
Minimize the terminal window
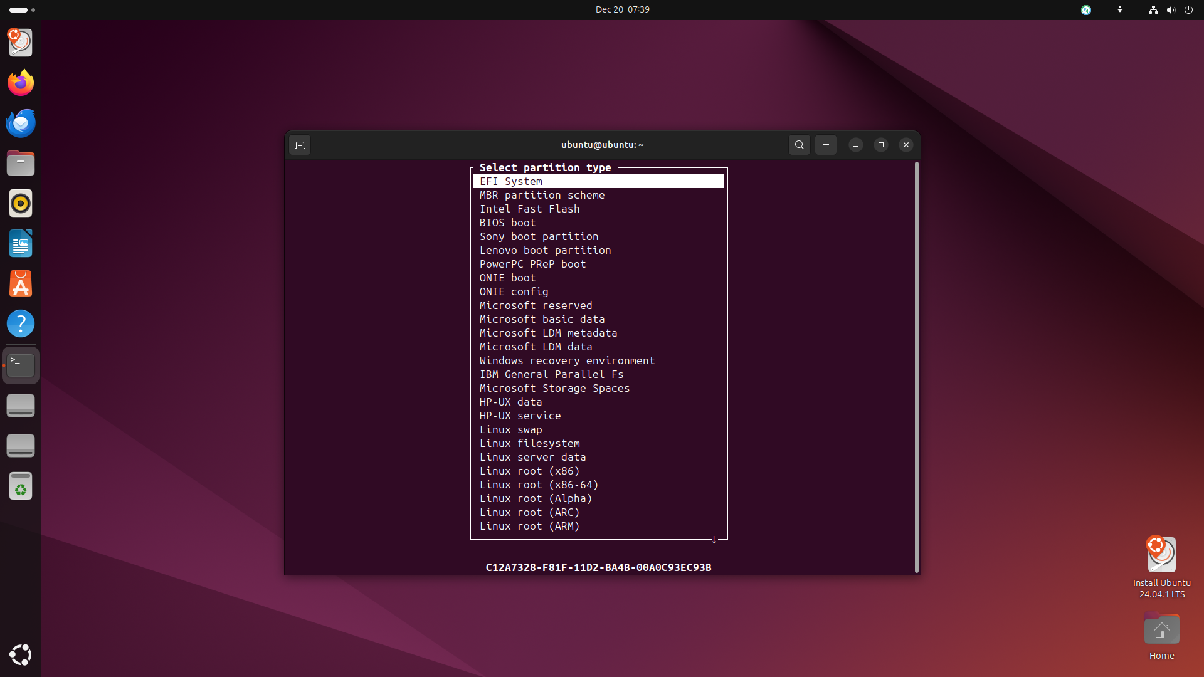pos(855,145)
